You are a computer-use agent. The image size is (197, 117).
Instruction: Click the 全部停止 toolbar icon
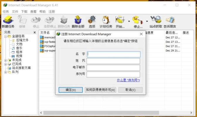[50, 21]
